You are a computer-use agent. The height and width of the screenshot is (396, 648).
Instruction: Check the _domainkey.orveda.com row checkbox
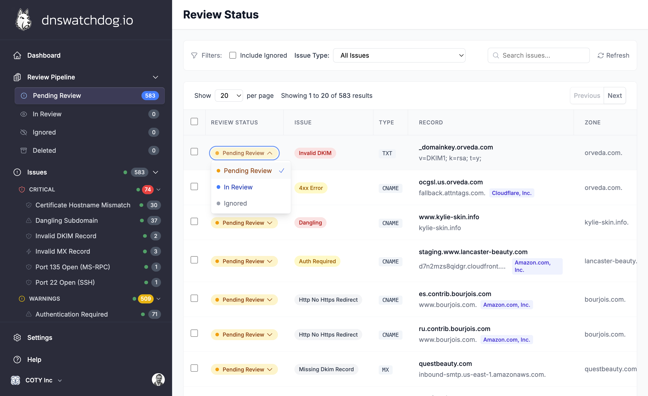pos(194,152)
